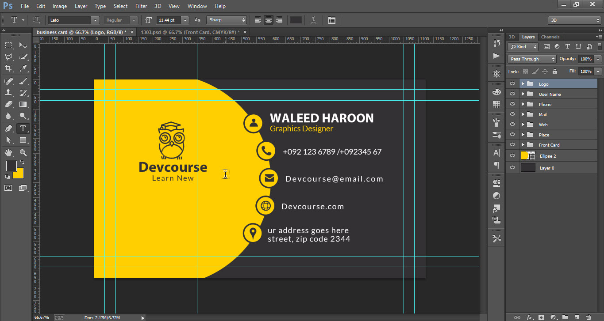Screen dimensions: 604x321
Task: Open the Character panel icon
Action: pyautogui.click(x=496, y=153)
